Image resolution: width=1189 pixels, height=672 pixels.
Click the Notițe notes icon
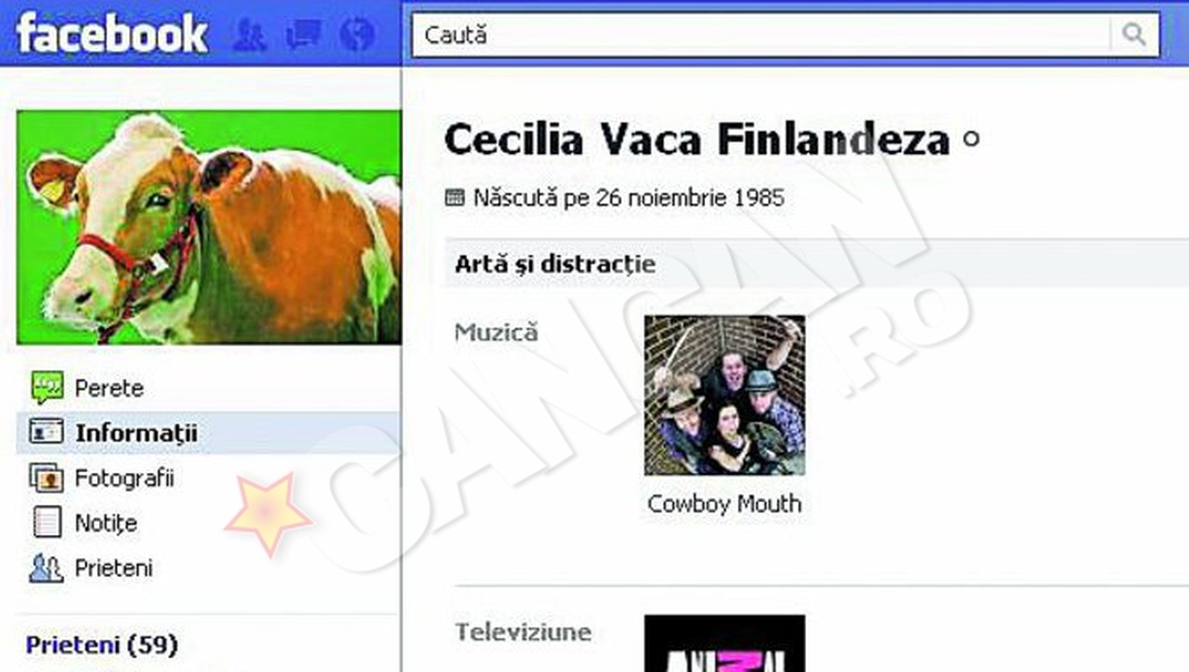pos(47,522)
